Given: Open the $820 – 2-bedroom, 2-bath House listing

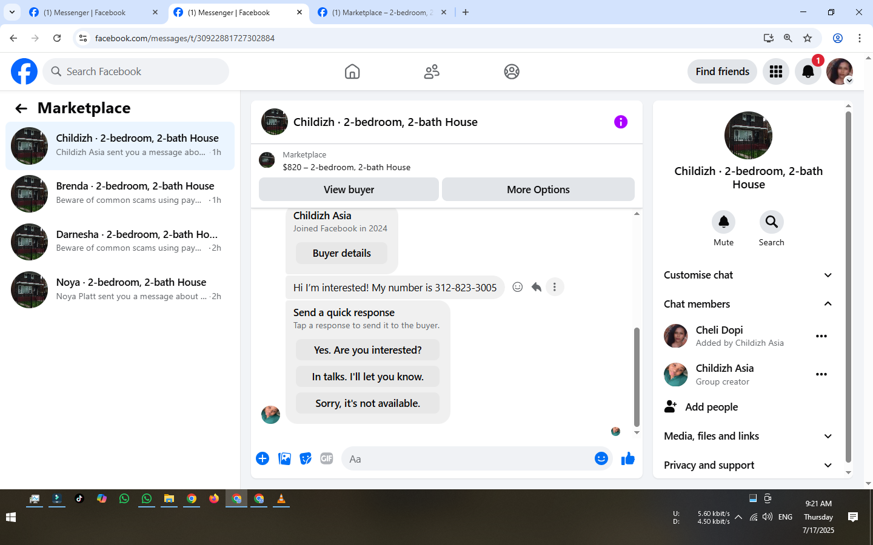Looking at the screenshot, I should [347, 167].
